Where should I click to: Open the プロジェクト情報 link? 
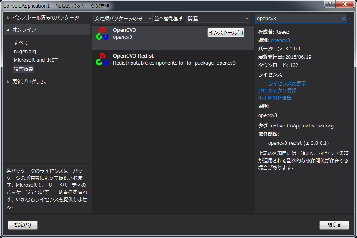(x=277, y=91)
